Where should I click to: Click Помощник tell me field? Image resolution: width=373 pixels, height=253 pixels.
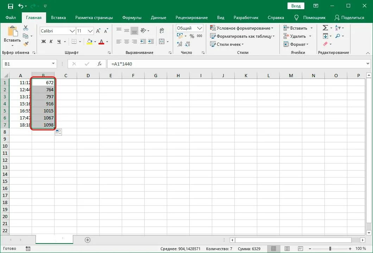pos(310,18)
